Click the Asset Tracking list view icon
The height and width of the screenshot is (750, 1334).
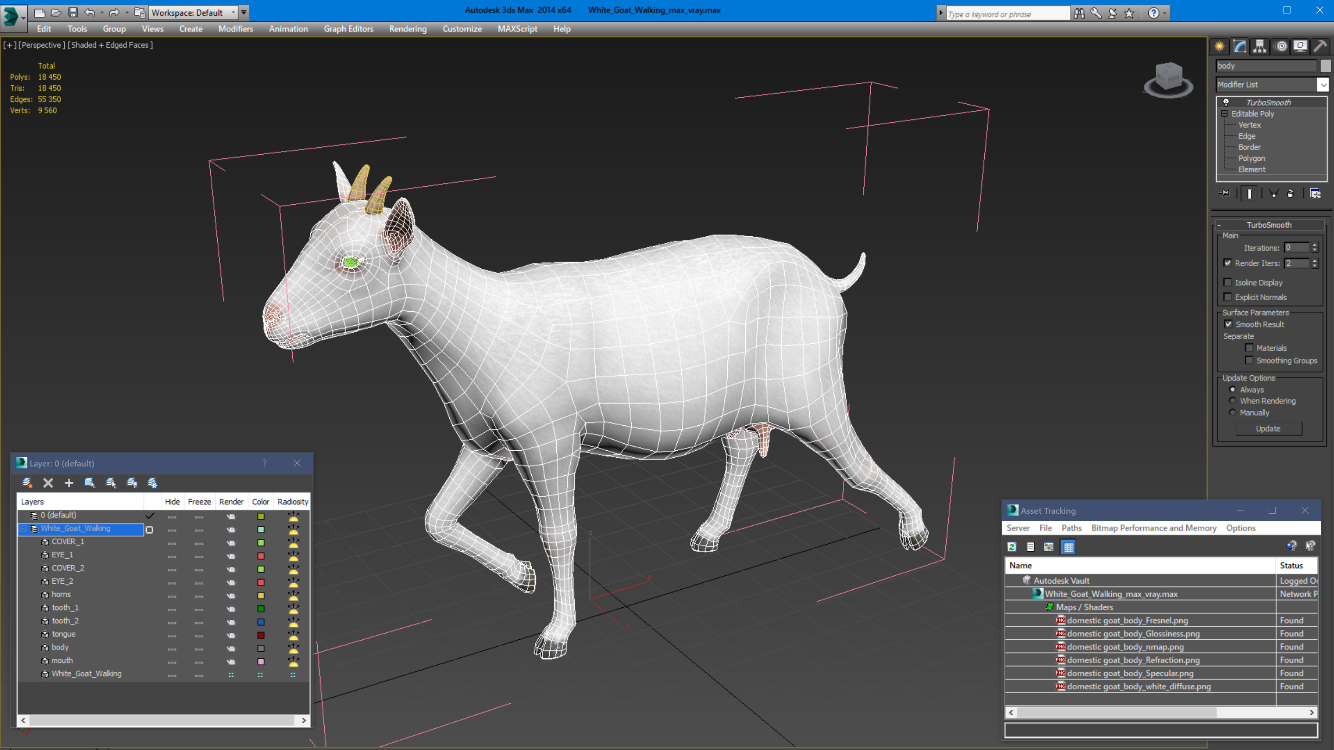point(1030,547)
